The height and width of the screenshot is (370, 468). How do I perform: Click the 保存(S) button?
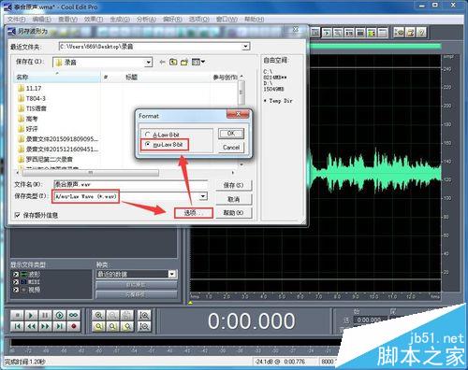pos(233,185)
